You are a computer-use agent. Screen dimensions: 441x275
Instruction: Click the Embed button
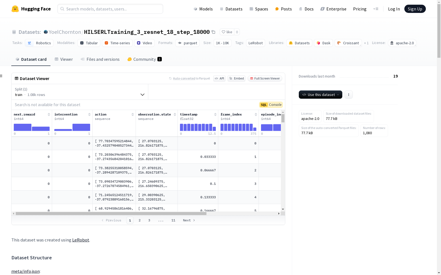pyautogui.click(x=236, y=78)
